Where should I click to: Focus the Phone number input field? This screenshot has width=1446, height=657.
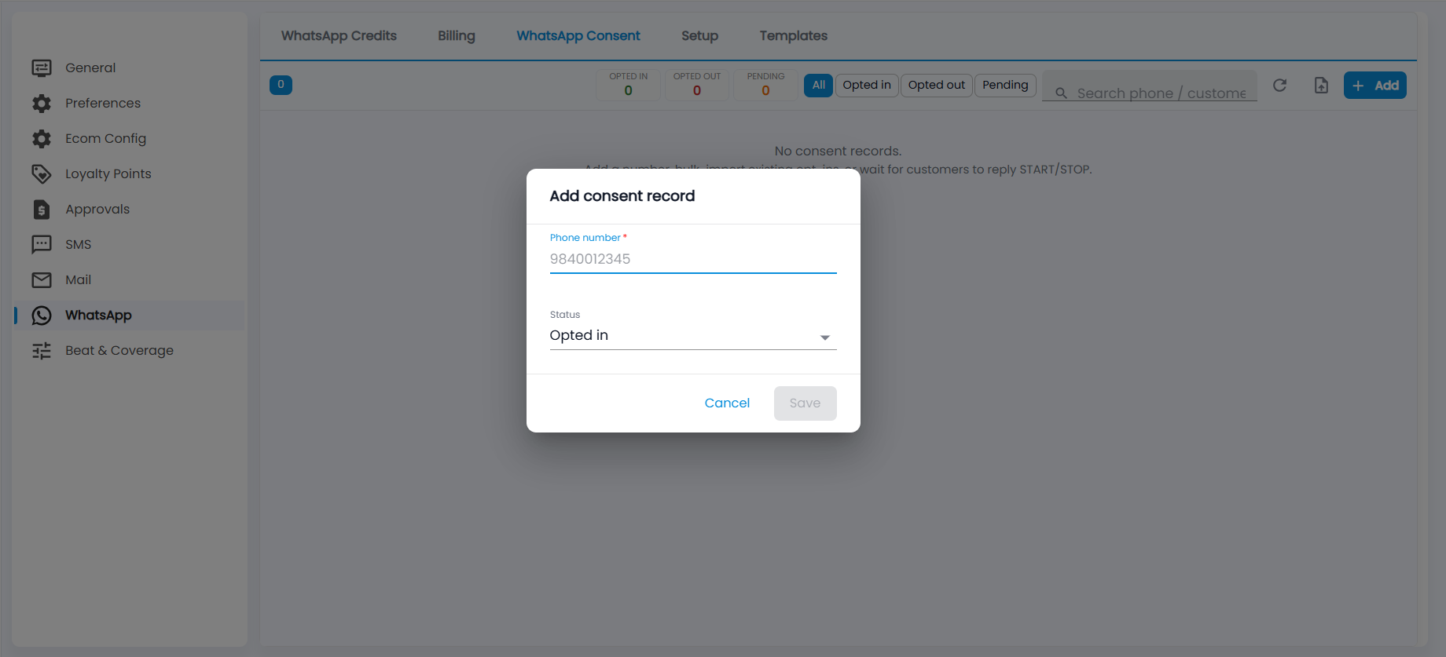click(x=693, y=259)
